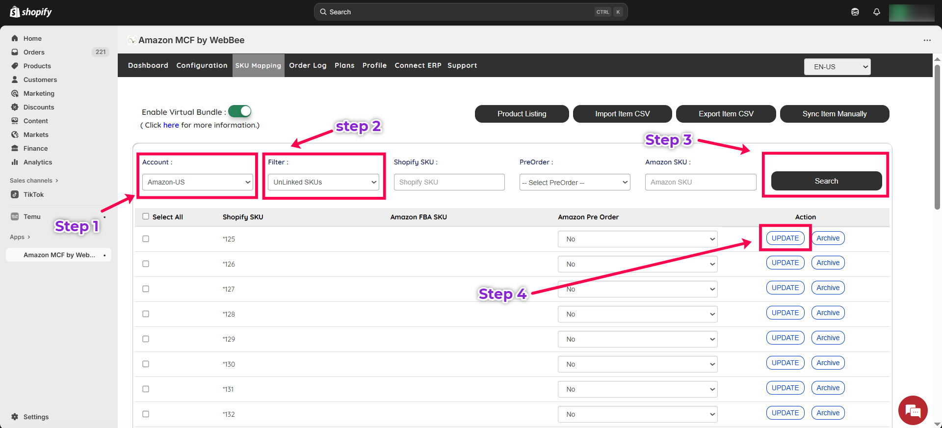
Task: Check the Select All checkbox
Action: pos(146,216)
